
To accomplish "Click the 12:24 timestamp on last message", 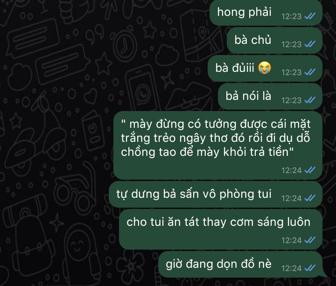I will (291, 268).
